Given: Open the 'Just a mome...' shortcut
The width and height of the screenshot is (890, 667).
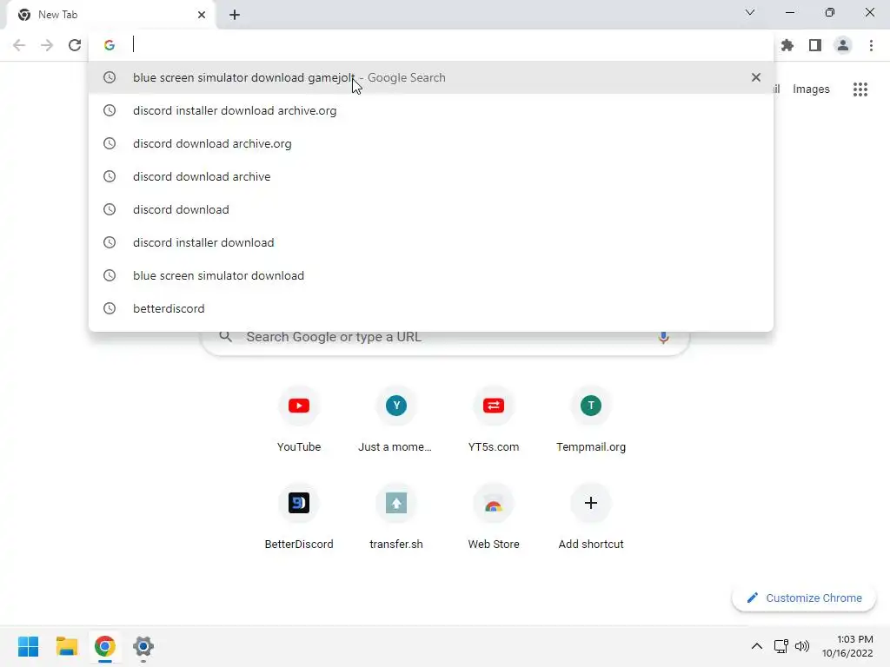Looking at the screenshot, I should point(395,419).
